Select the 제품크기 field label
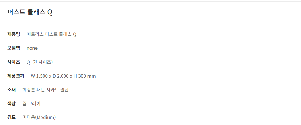Viewport: 301px width, 125px height. click(16, 76)
